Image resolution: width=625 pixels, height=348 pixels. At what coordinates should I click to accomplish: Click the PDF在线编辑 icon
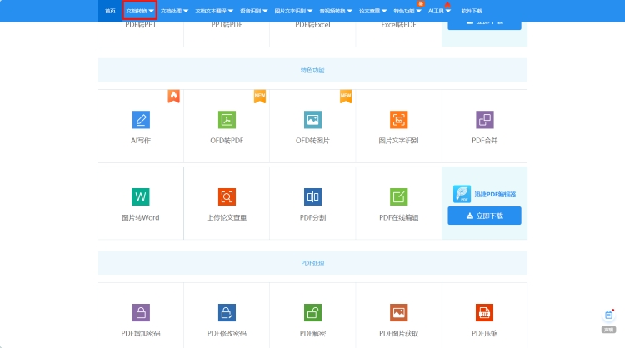(x=398, y=197)
